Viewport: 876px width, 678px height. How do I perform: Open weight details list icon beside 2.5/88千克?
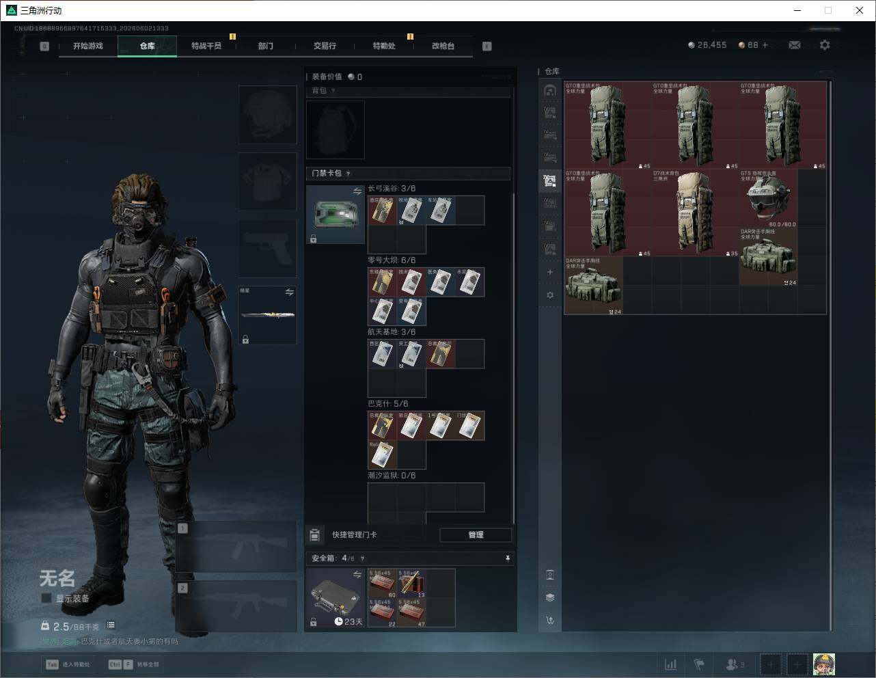point(111,625)
